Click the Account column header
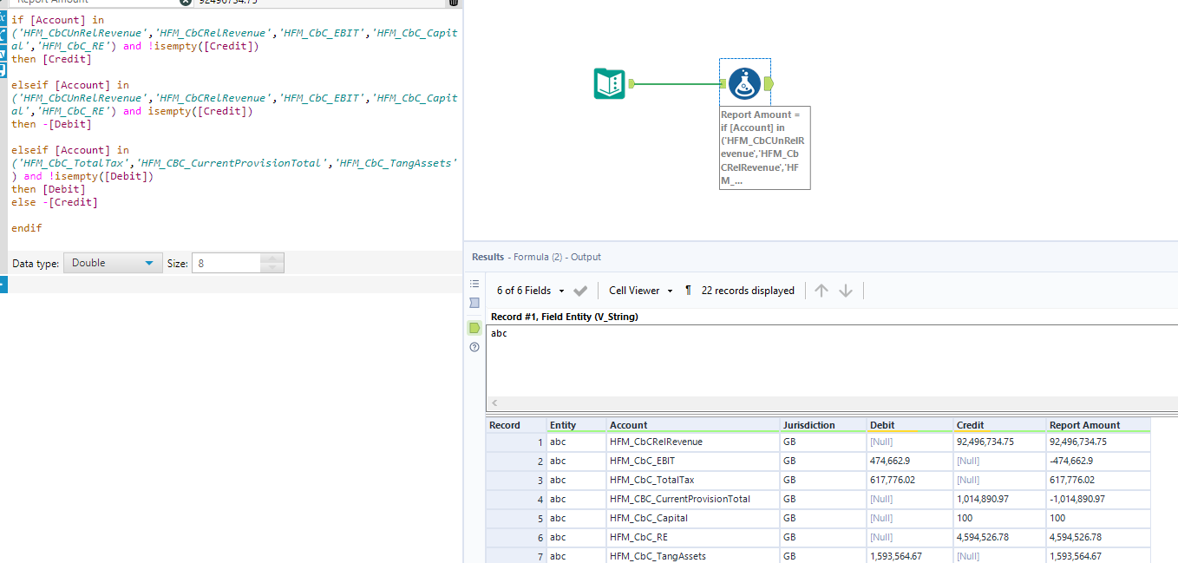The height and width of the screenshot is (563, 1178). click(x=629, y=425)
